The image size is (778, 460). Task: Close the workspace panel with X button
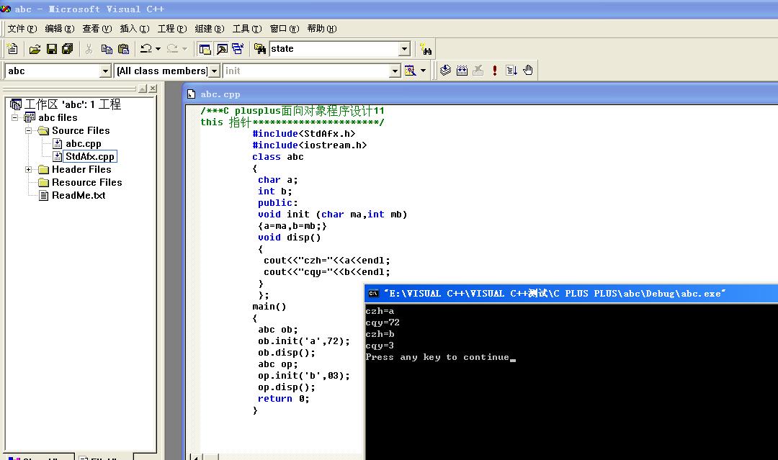click(x=152, y=89)
